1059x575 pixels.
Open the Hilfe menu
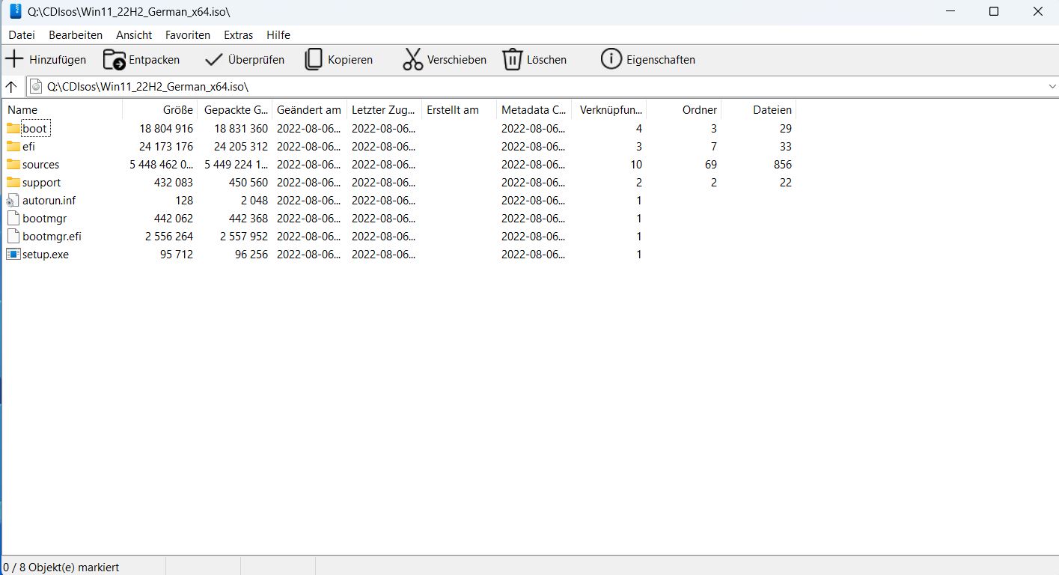pos(278,35)
